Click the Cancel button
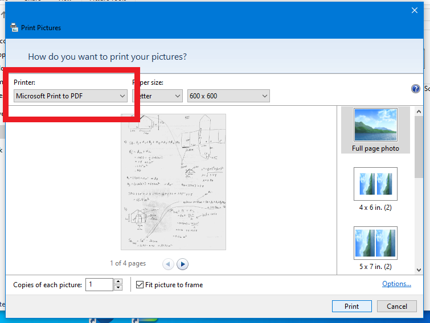430x323 pixels. [397, 306]
